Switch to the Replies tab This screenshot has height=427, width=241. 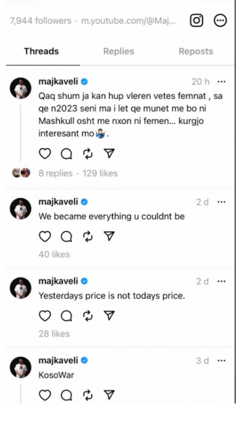119,52
